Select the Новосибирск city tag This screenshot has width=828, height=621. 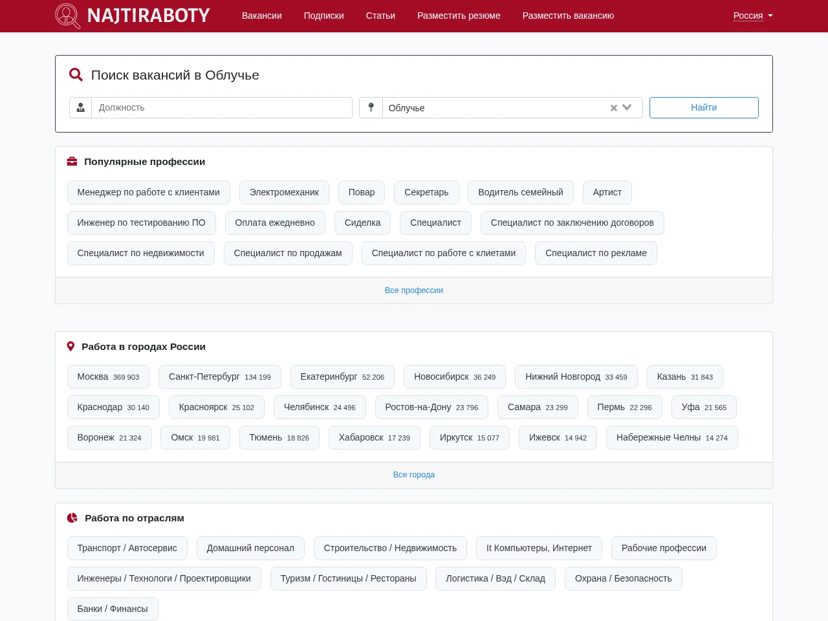(x=455, y=376)
